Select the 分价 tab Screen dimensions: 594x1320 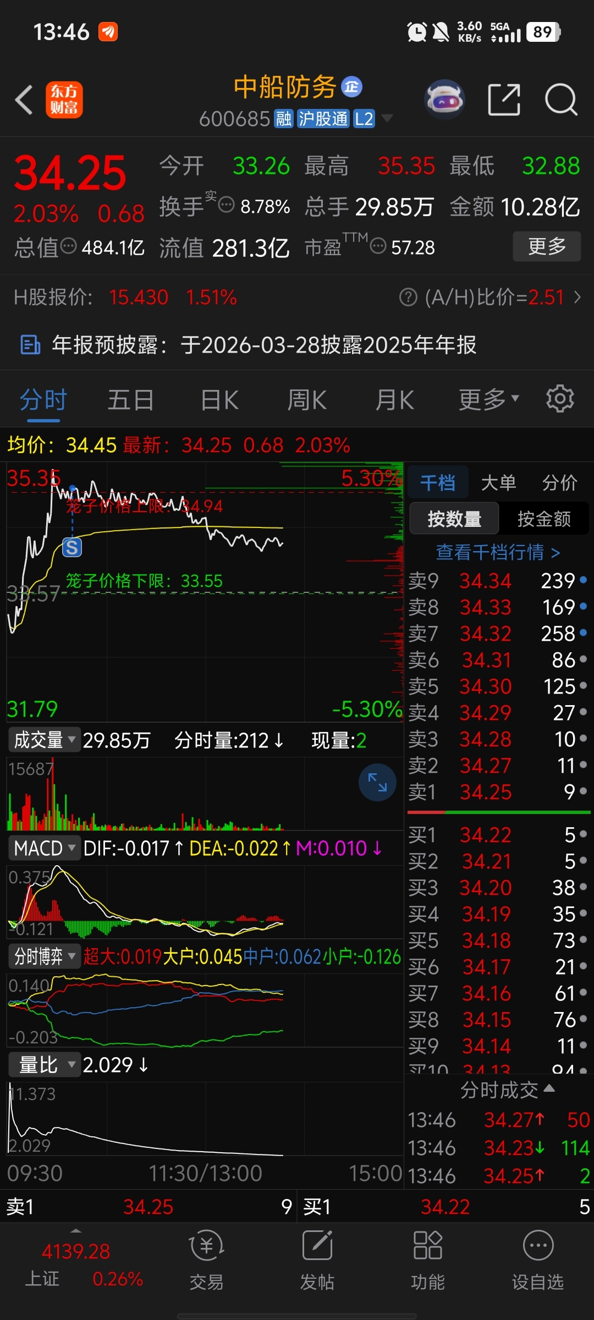(559, 482)
